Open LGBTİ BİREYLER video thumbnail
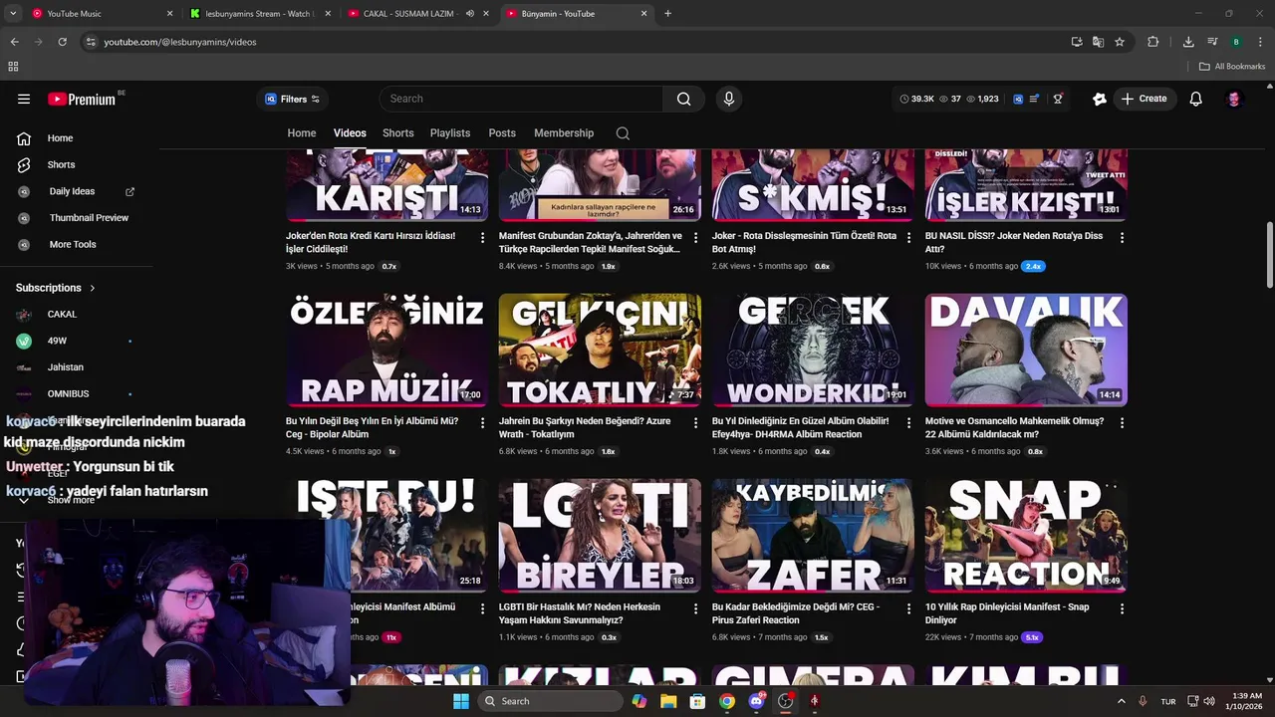The width and height of the screenshot is (1275, 717). (x=600, y=535)
